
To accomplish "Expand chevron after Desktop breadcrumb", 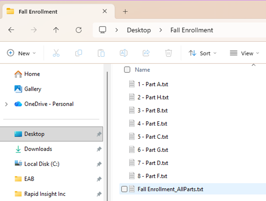I will click(x=161, y=30).
